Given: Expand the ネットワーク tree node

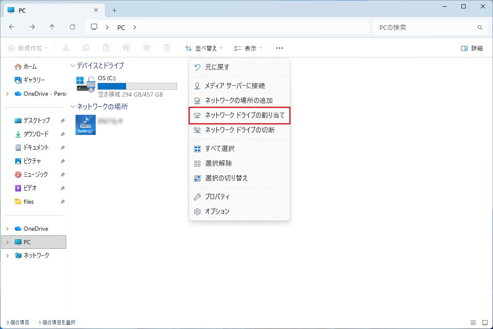Looking at the screenshot, I should 8,256.
